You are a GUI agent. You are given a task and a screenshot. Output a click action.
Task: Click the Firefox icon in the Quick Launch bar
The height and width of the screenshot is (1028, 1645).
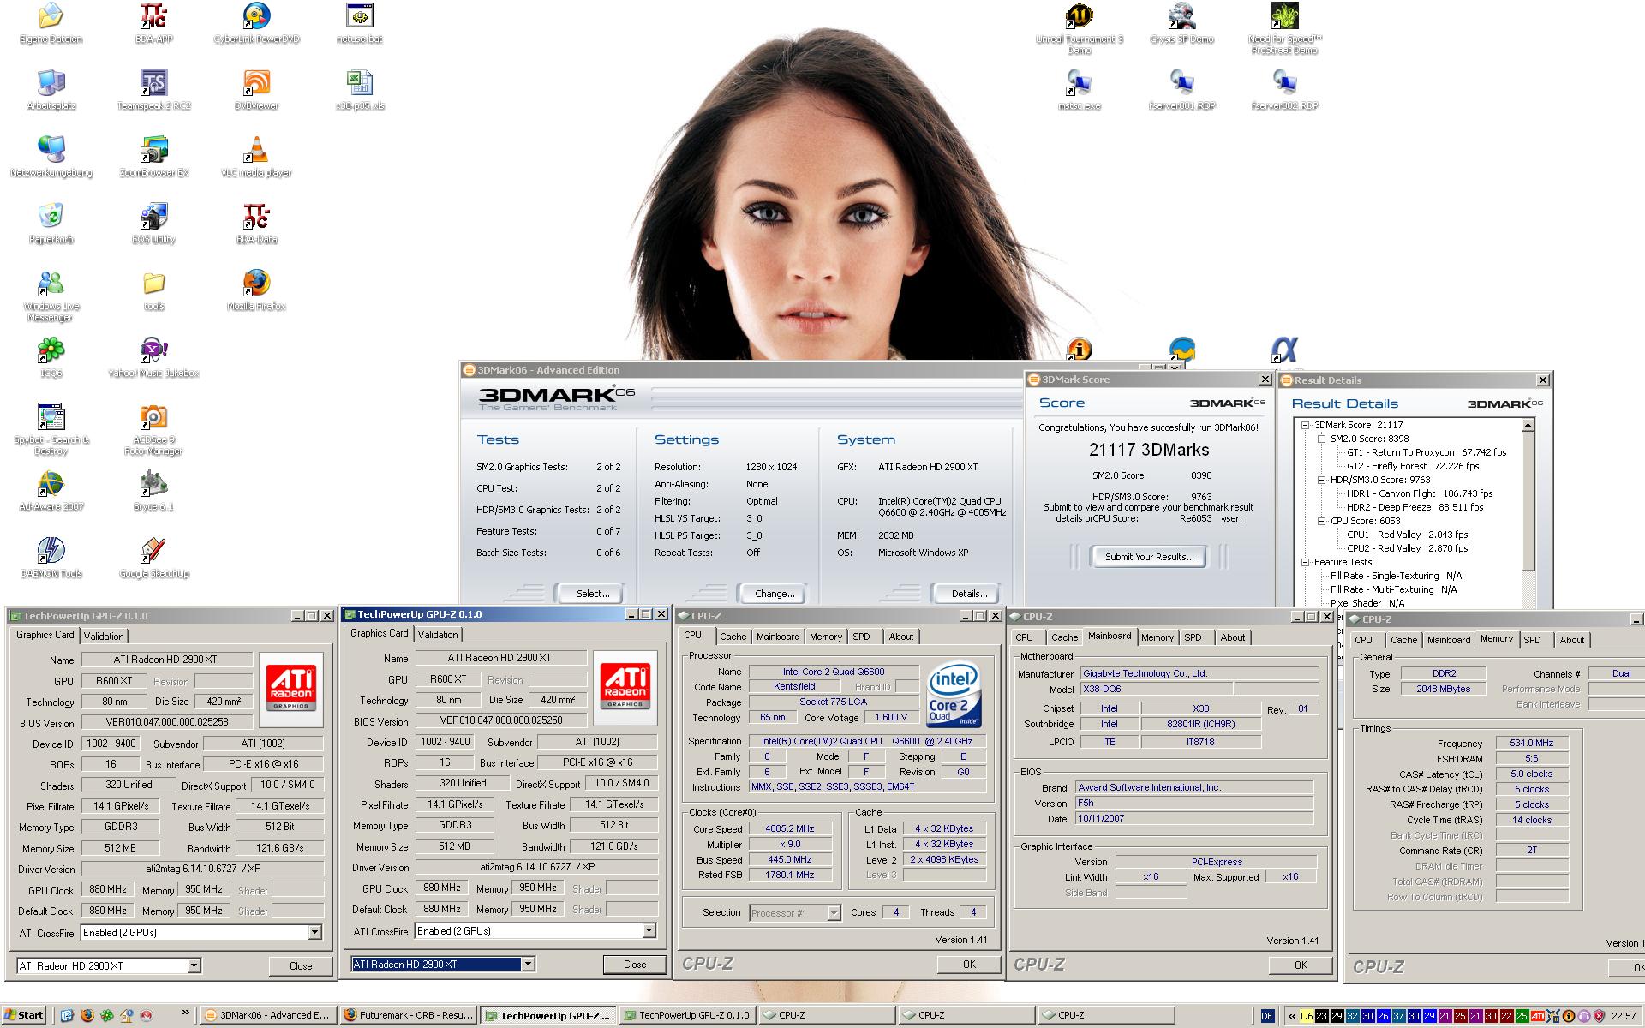[x=87, y=1015]
